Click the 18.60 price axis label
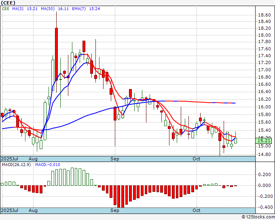 coord(264,15)
